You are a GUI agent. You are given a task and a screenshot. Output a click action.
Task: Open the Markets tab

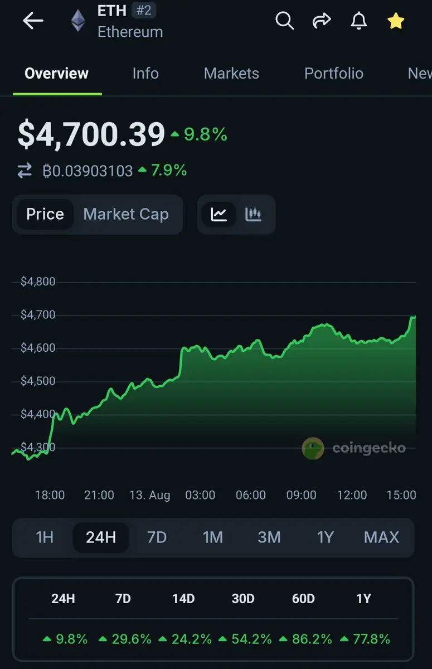[231, 74]
